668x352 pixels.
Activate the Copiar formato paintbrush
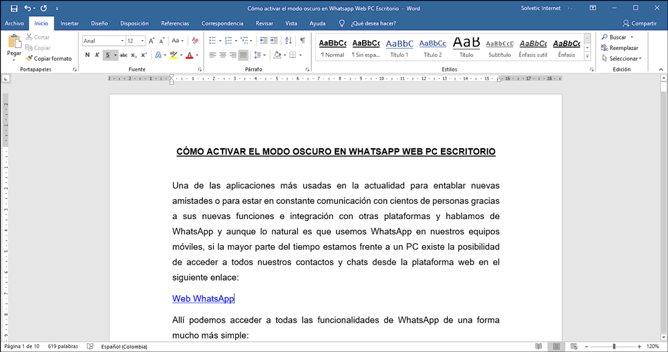pos(49,58)
